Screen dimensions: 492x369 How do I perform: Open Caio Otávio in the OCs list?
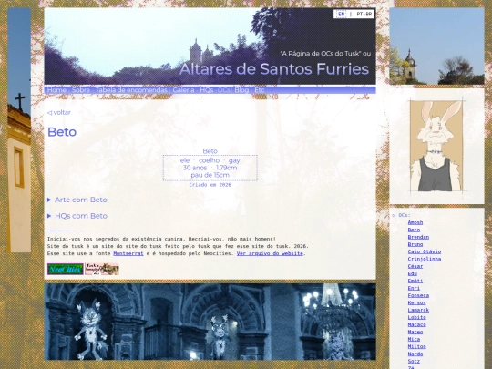pos(425,251)
